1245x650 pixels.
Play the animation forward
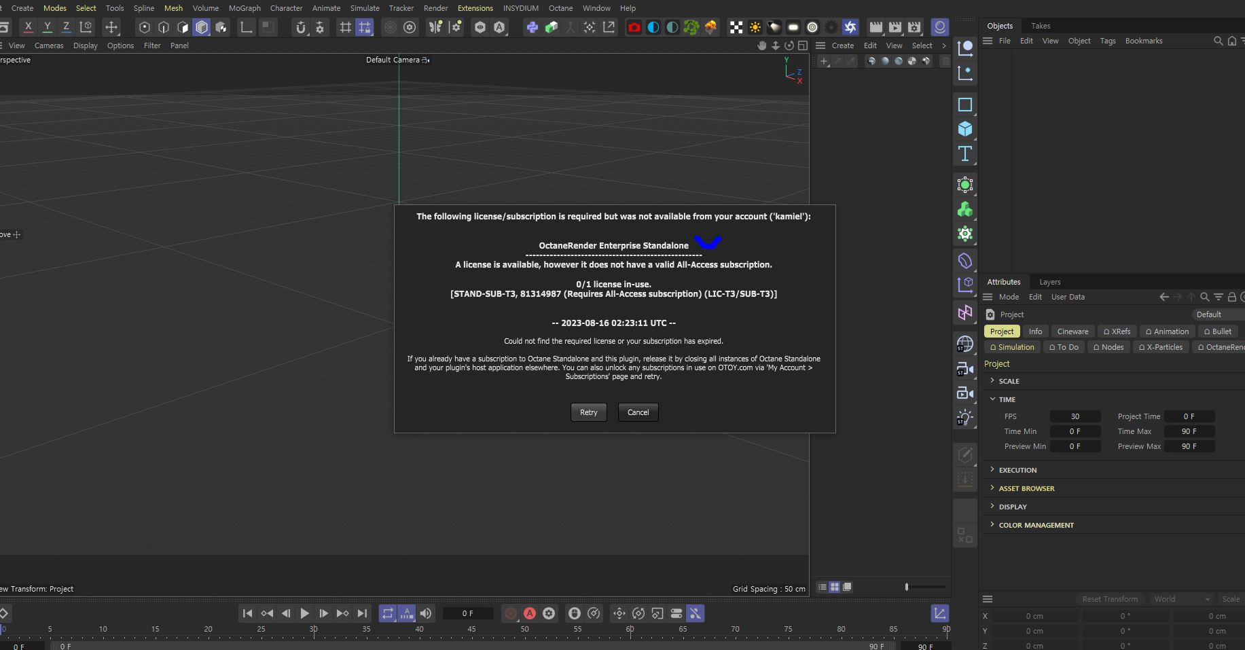[x=304, y=613]
